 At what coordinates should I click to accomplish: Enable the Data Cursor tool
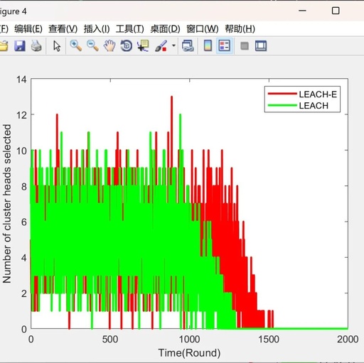[x=143, y=45]
